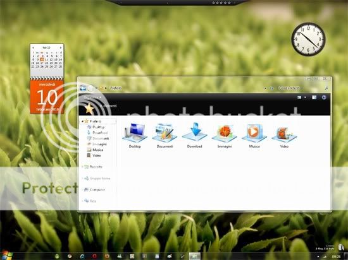Expand the Computer tree node

point(82,189)
